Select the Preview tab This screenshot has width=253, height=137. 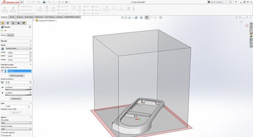[x=10, y=35]
